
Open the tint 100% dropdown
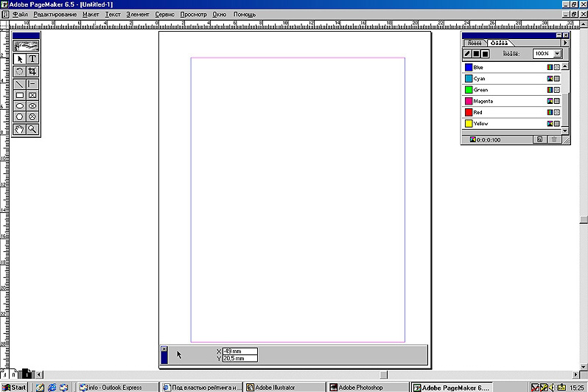[558, 54]
